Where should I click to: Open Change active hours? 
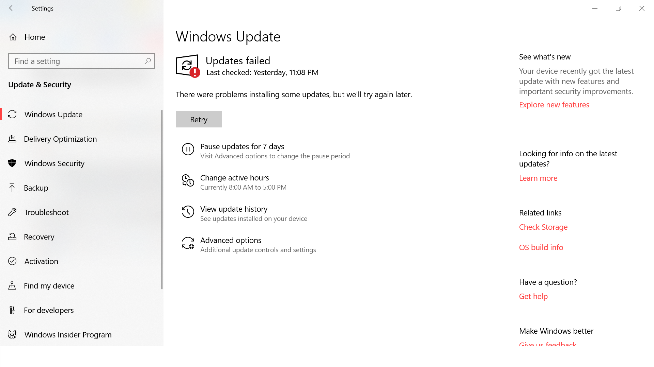[234, 182]
